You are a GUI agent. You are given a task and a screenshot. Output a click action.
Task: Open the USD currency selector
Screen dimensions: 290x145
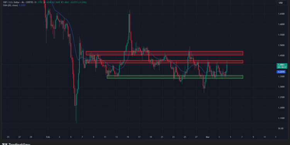point(282,3)
